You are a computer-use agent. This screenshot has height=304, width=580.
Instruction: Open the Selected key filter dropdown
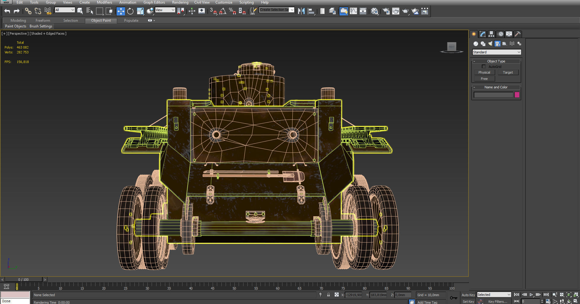coord(494,295)
